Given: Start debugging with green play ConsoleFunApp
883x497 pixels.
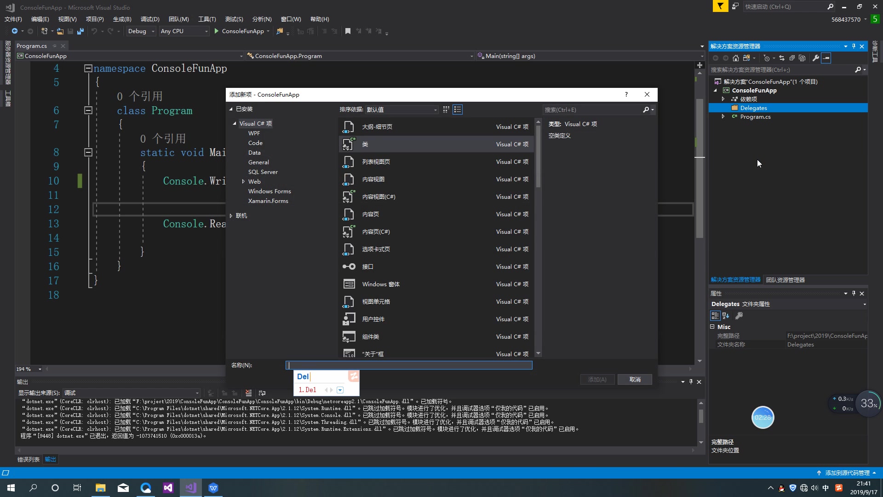Looking at the screenshot, I should click(x=239, y=31).
